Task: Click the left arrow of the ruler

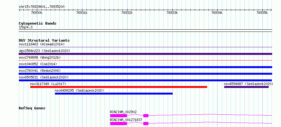Action: coord(20,10)
